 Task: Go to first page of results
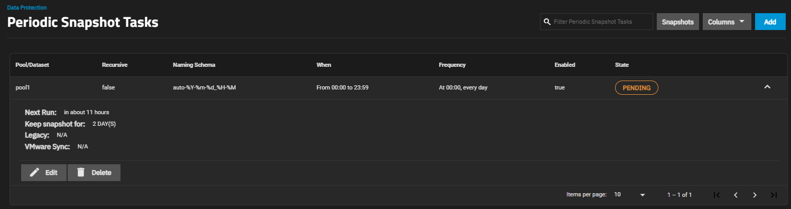tap(716, 195)
